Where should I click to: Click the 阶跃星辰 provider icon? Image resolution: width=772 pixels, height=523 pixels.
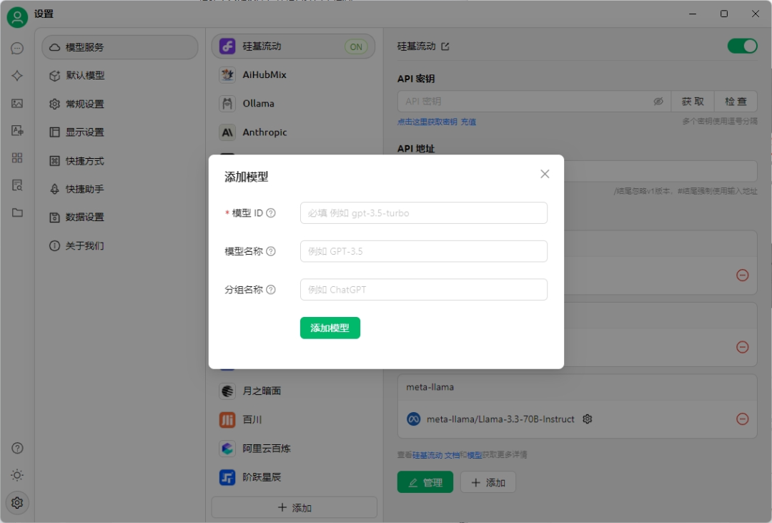pos(227,477)
